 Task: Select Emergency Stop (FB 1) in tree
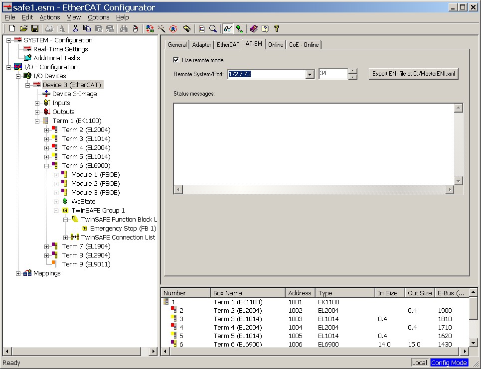point(123,229)
